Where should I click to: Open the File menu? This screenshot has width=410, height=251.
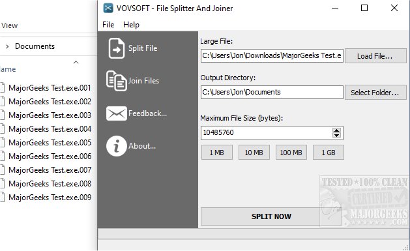108,25
